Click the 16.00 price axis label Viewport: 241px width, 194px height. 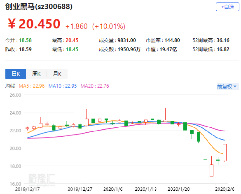pos(15,184)
